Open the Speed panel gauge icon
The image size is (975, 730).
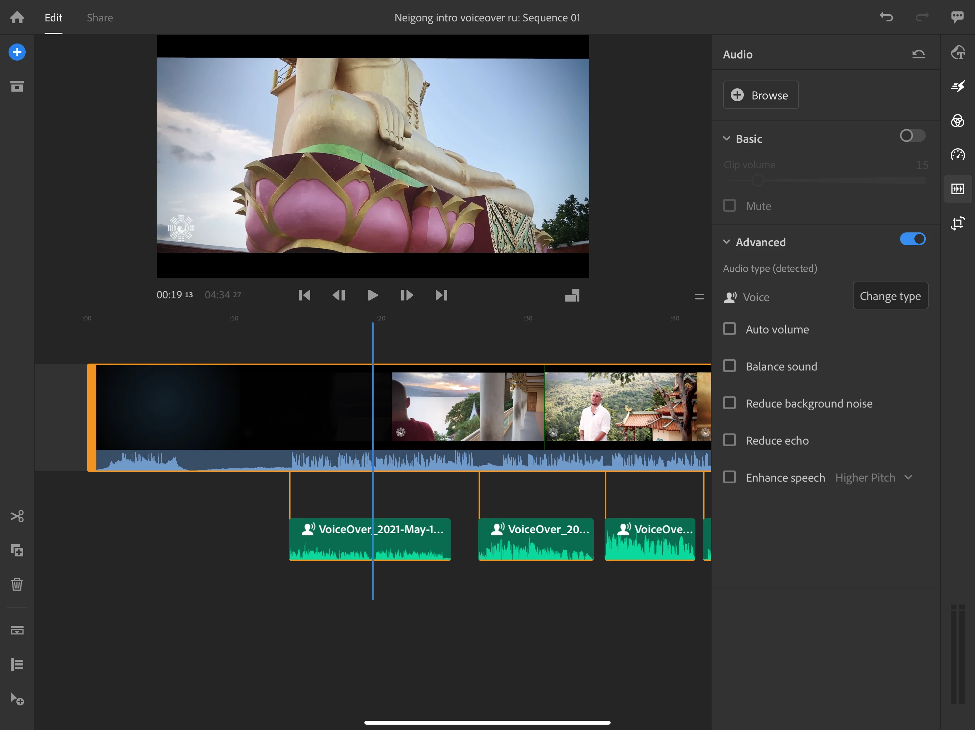coord(958,155)
